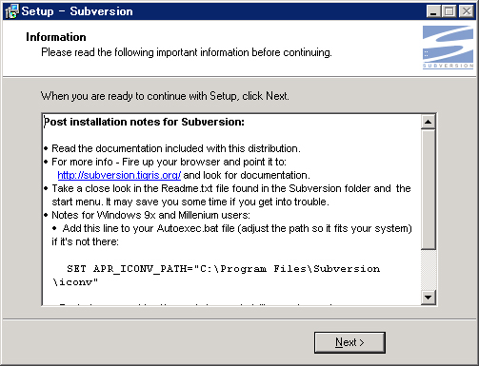Click the 'Notes for Windows 9x' line

[x=150, y=215]
